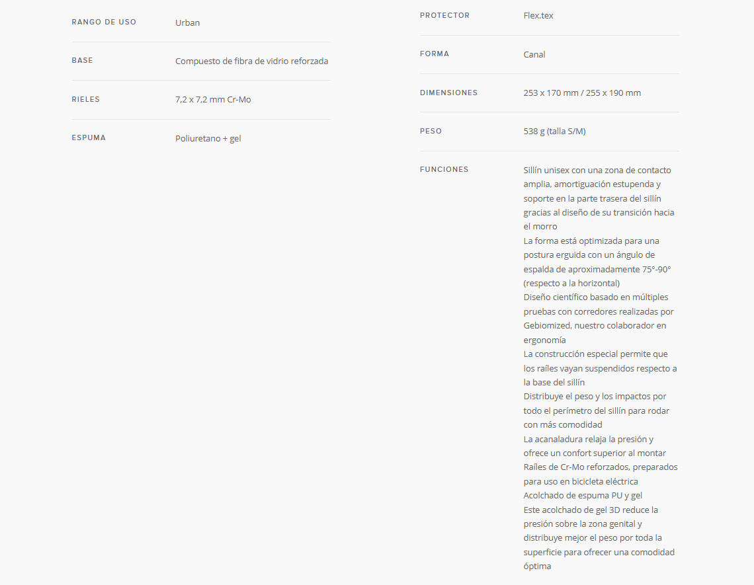Select the Flex.tex value

coord(538,15)
